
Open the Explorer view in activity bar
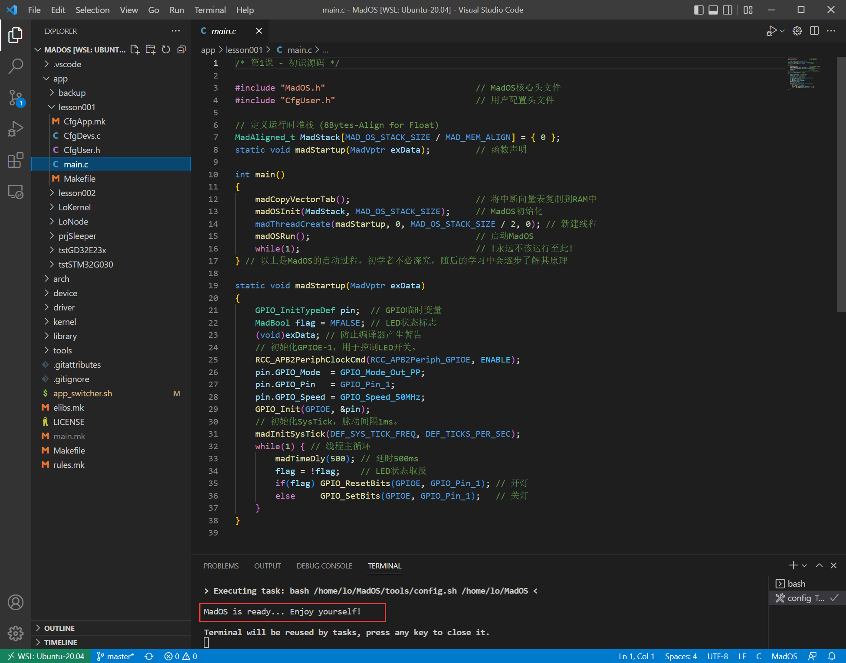[x=16, y=35]
